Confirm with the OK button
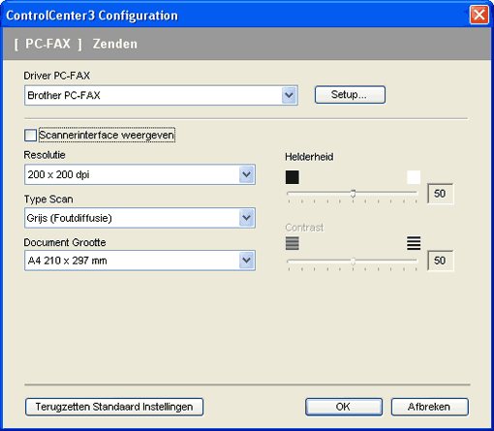The height and width of the screenshot is (431, 494). [344, 407]
